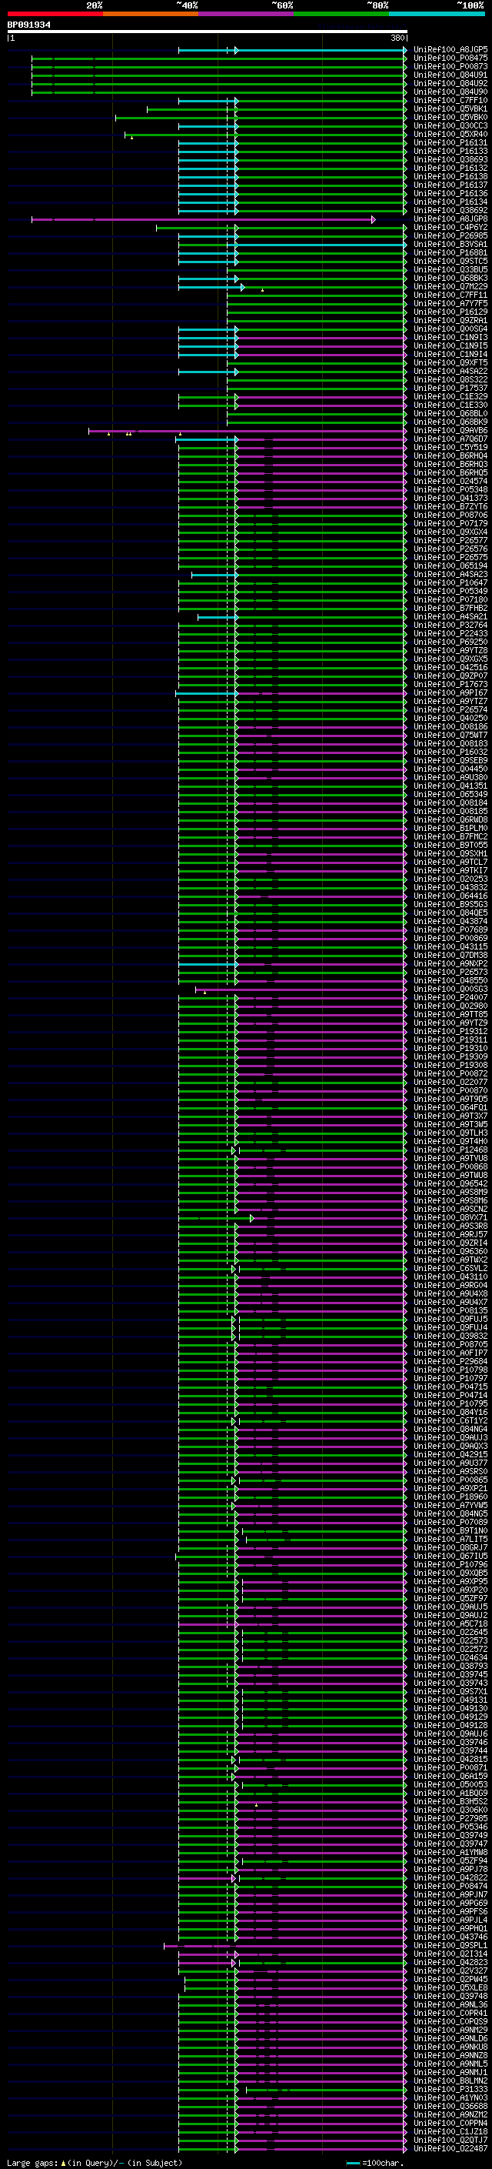
Task: Open hit UniRef100_A8JGP5
Action: pos(450,50)
